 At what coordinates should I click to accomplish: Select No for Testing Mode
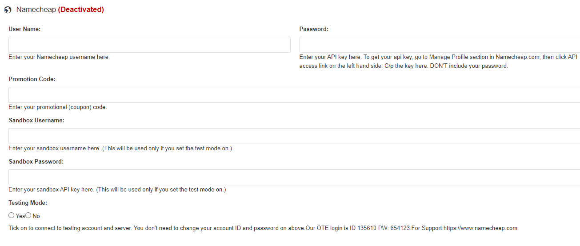pos(28,215)
